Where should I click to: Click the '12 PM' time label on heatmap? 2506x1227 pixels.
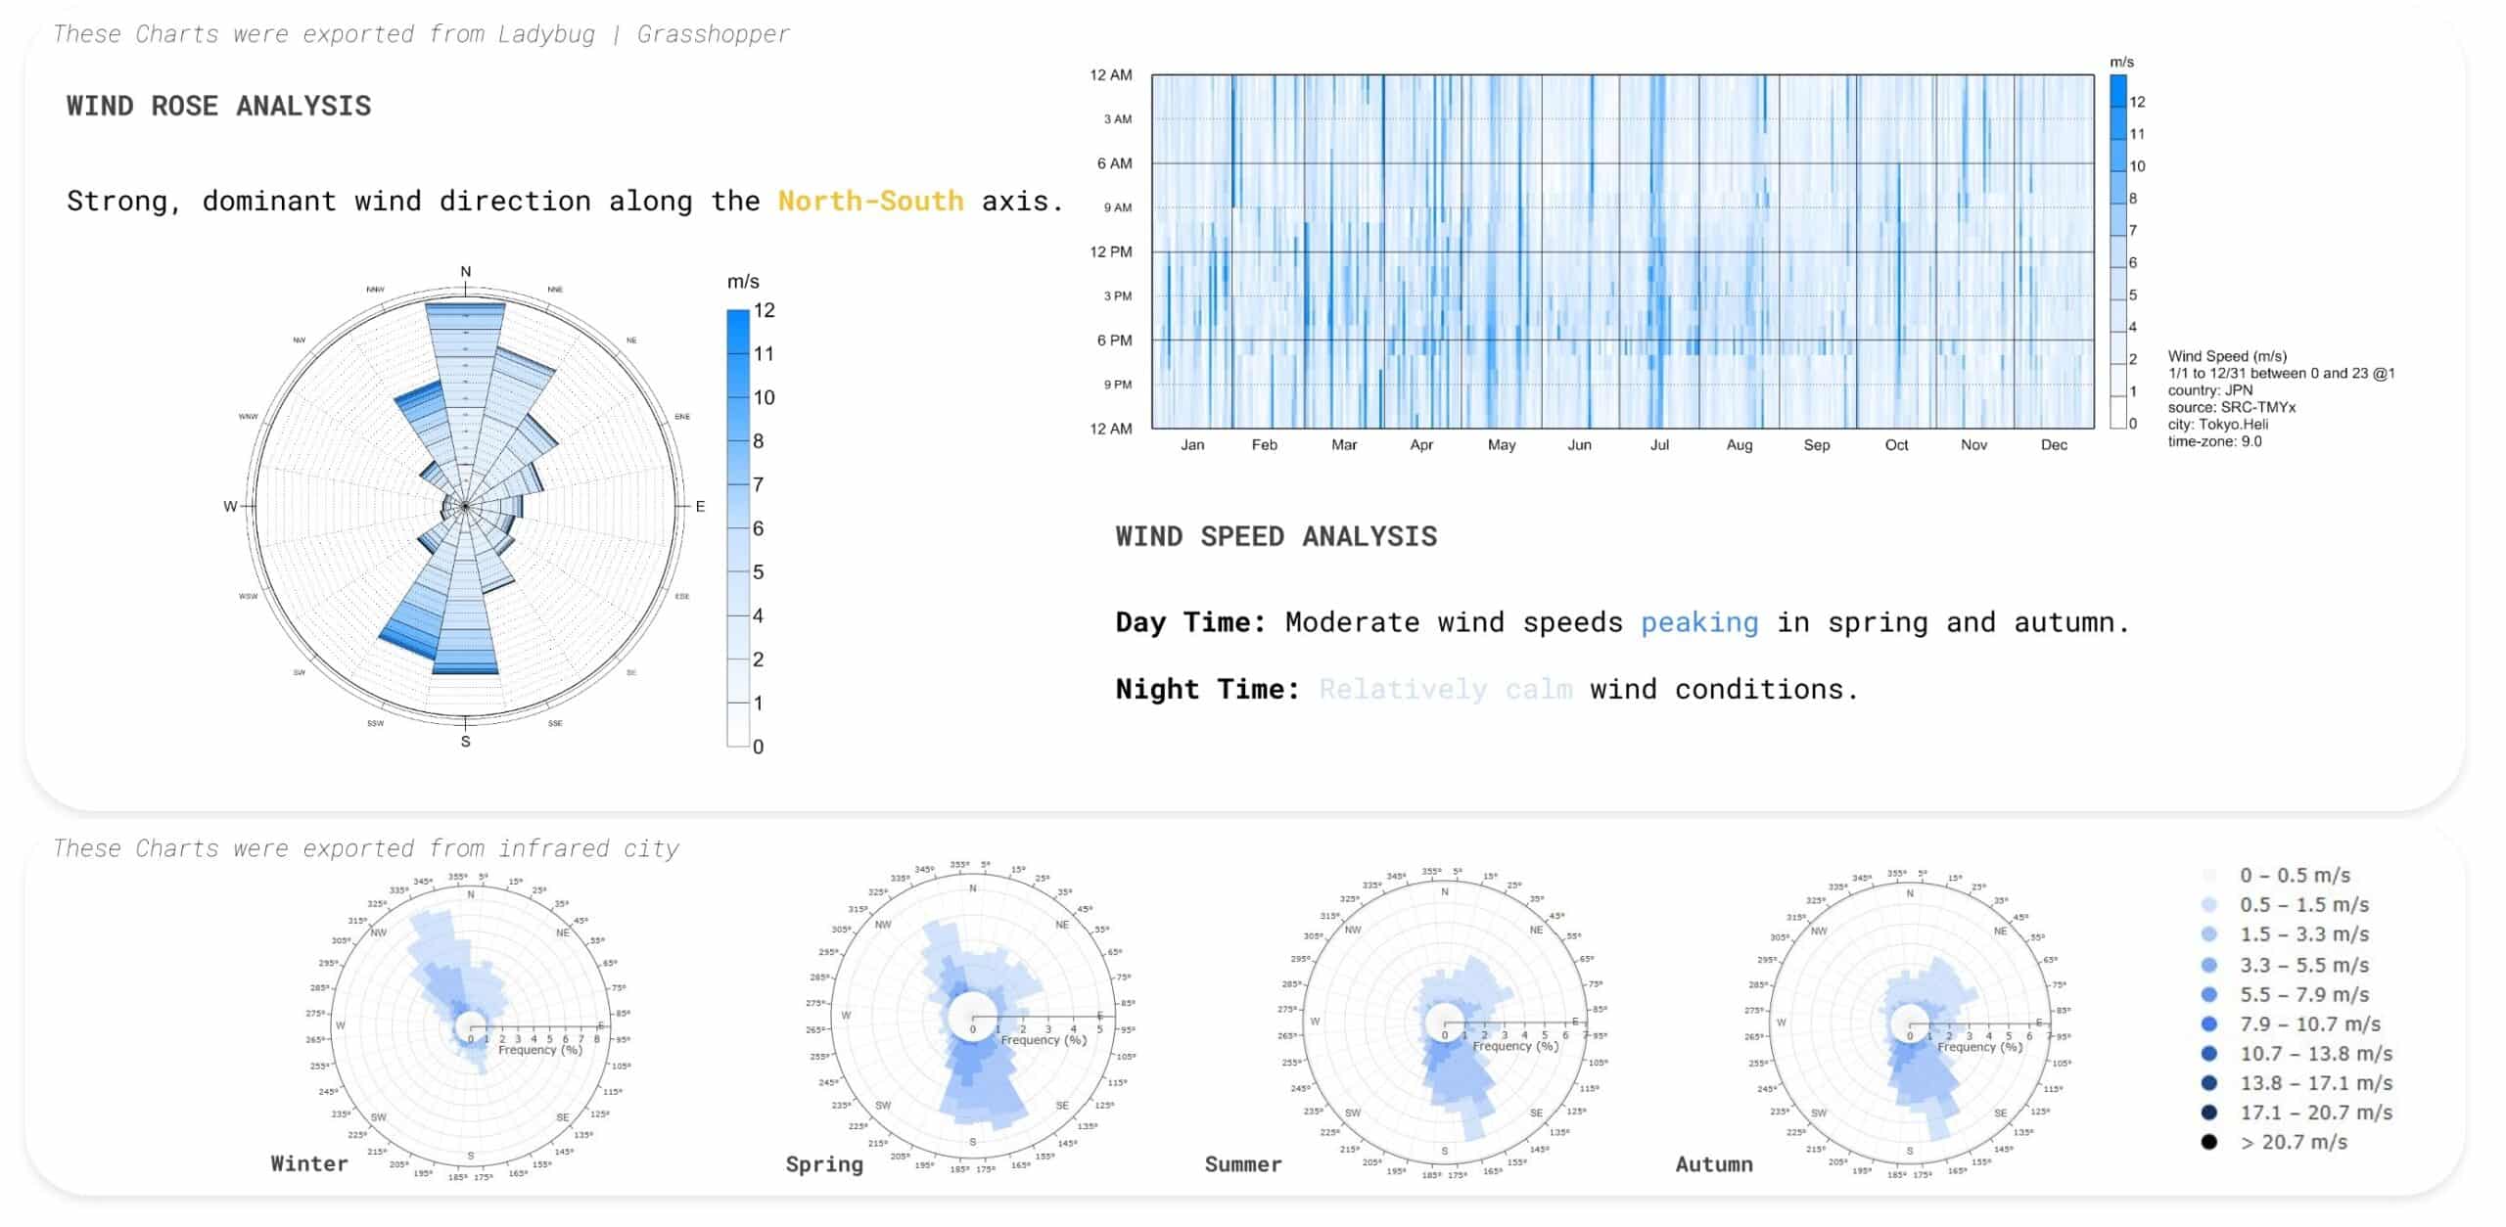(x=1110, y=251)
